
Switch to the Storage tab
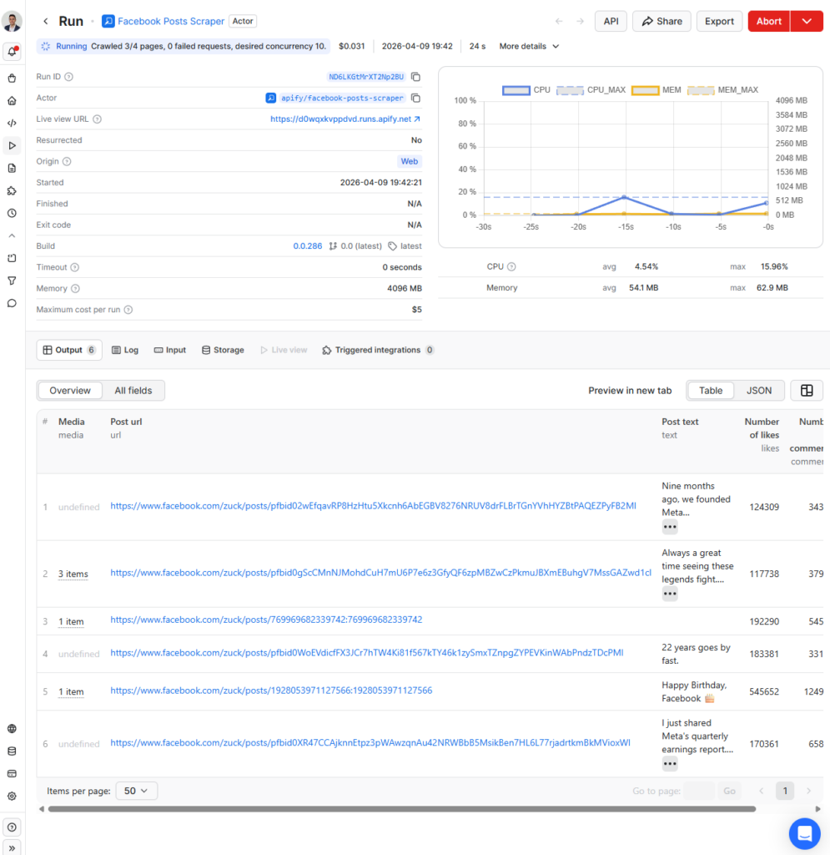(223, 350)
